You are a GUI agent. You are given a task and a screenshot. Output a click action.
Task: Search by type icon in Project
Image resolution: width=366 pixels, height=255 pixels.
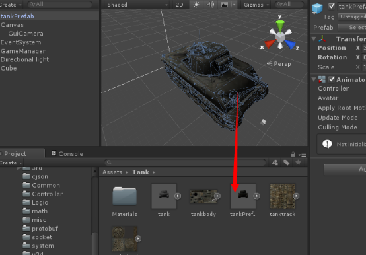coord(275,163)
